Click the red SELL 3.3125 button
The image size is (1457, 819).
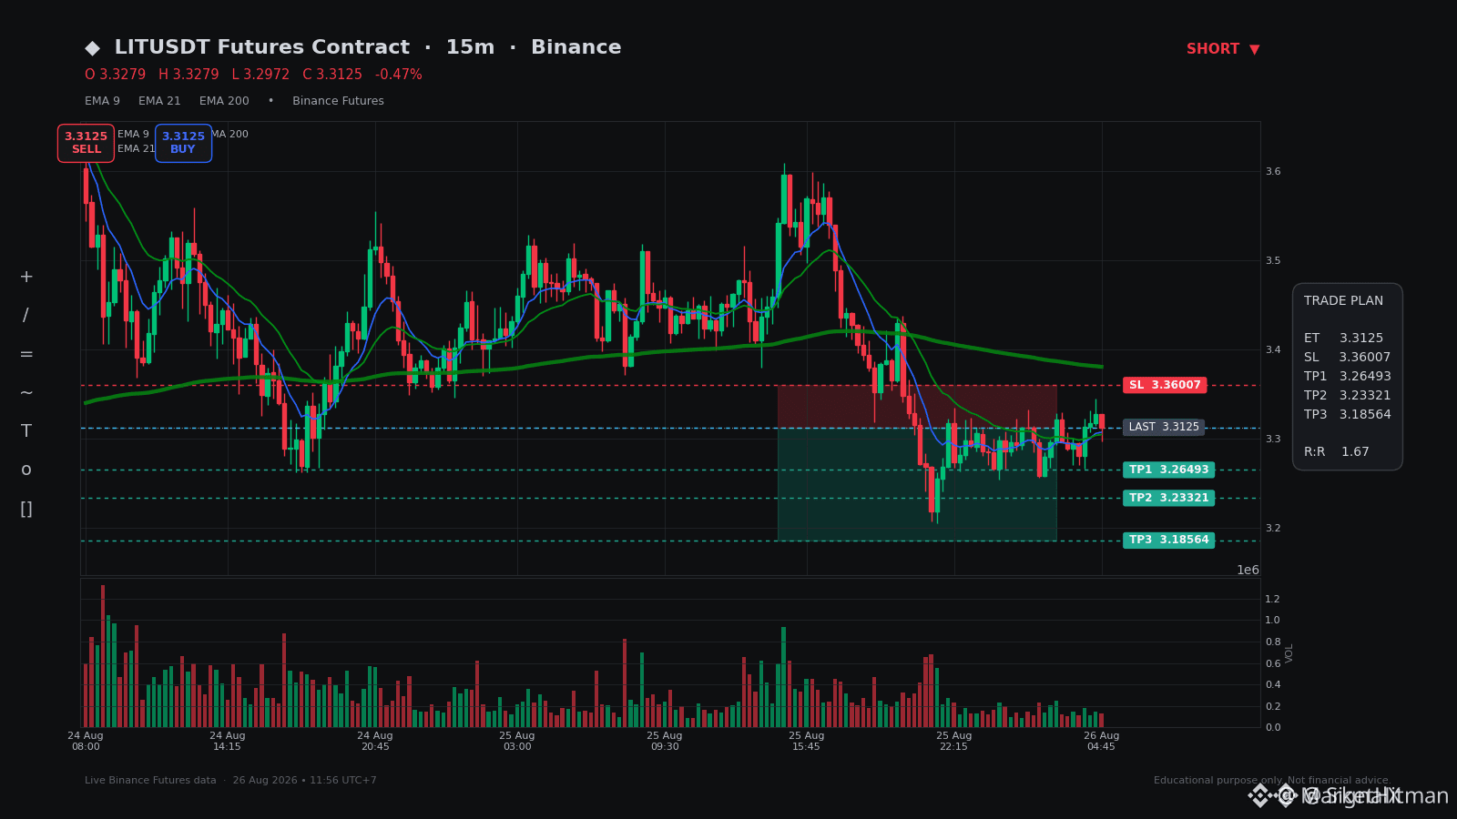point(86,143)
